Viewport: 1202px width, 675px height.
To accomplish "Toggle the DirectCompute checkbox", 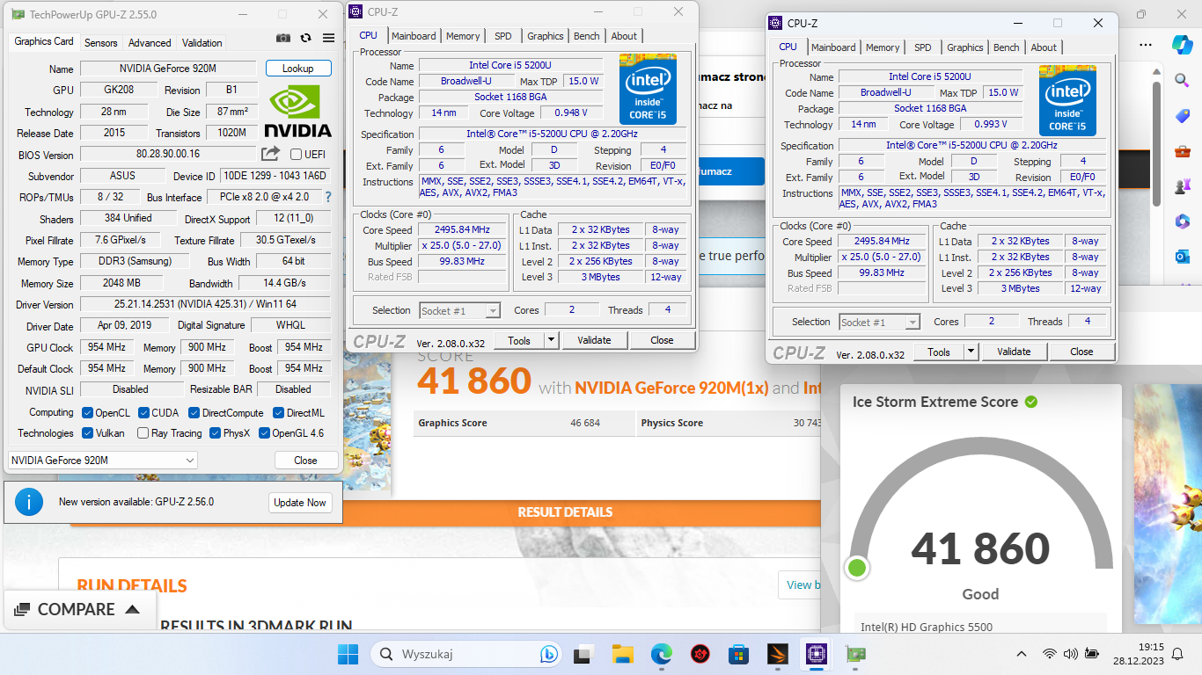I will coord(194,413).
